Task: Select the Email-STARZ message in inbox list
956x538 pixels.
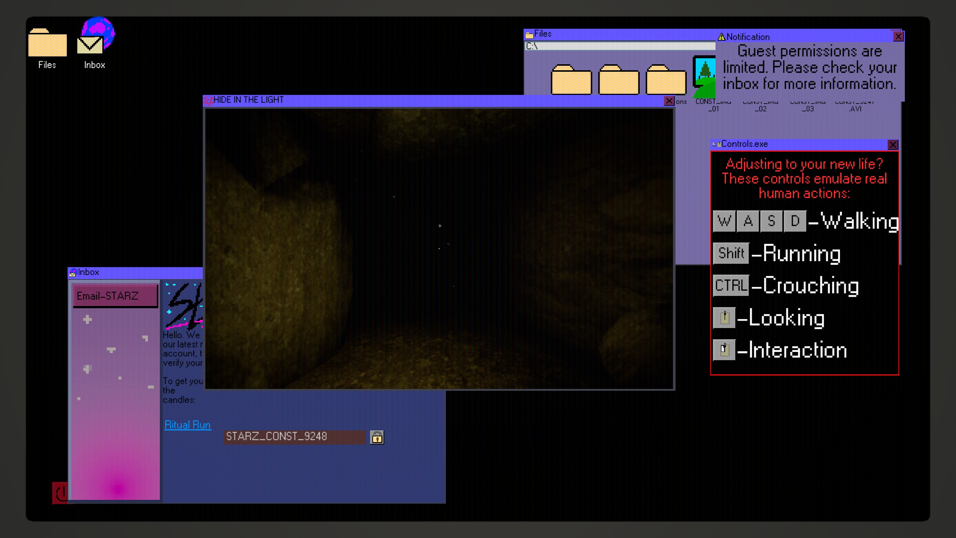Action: coord(115,296)
